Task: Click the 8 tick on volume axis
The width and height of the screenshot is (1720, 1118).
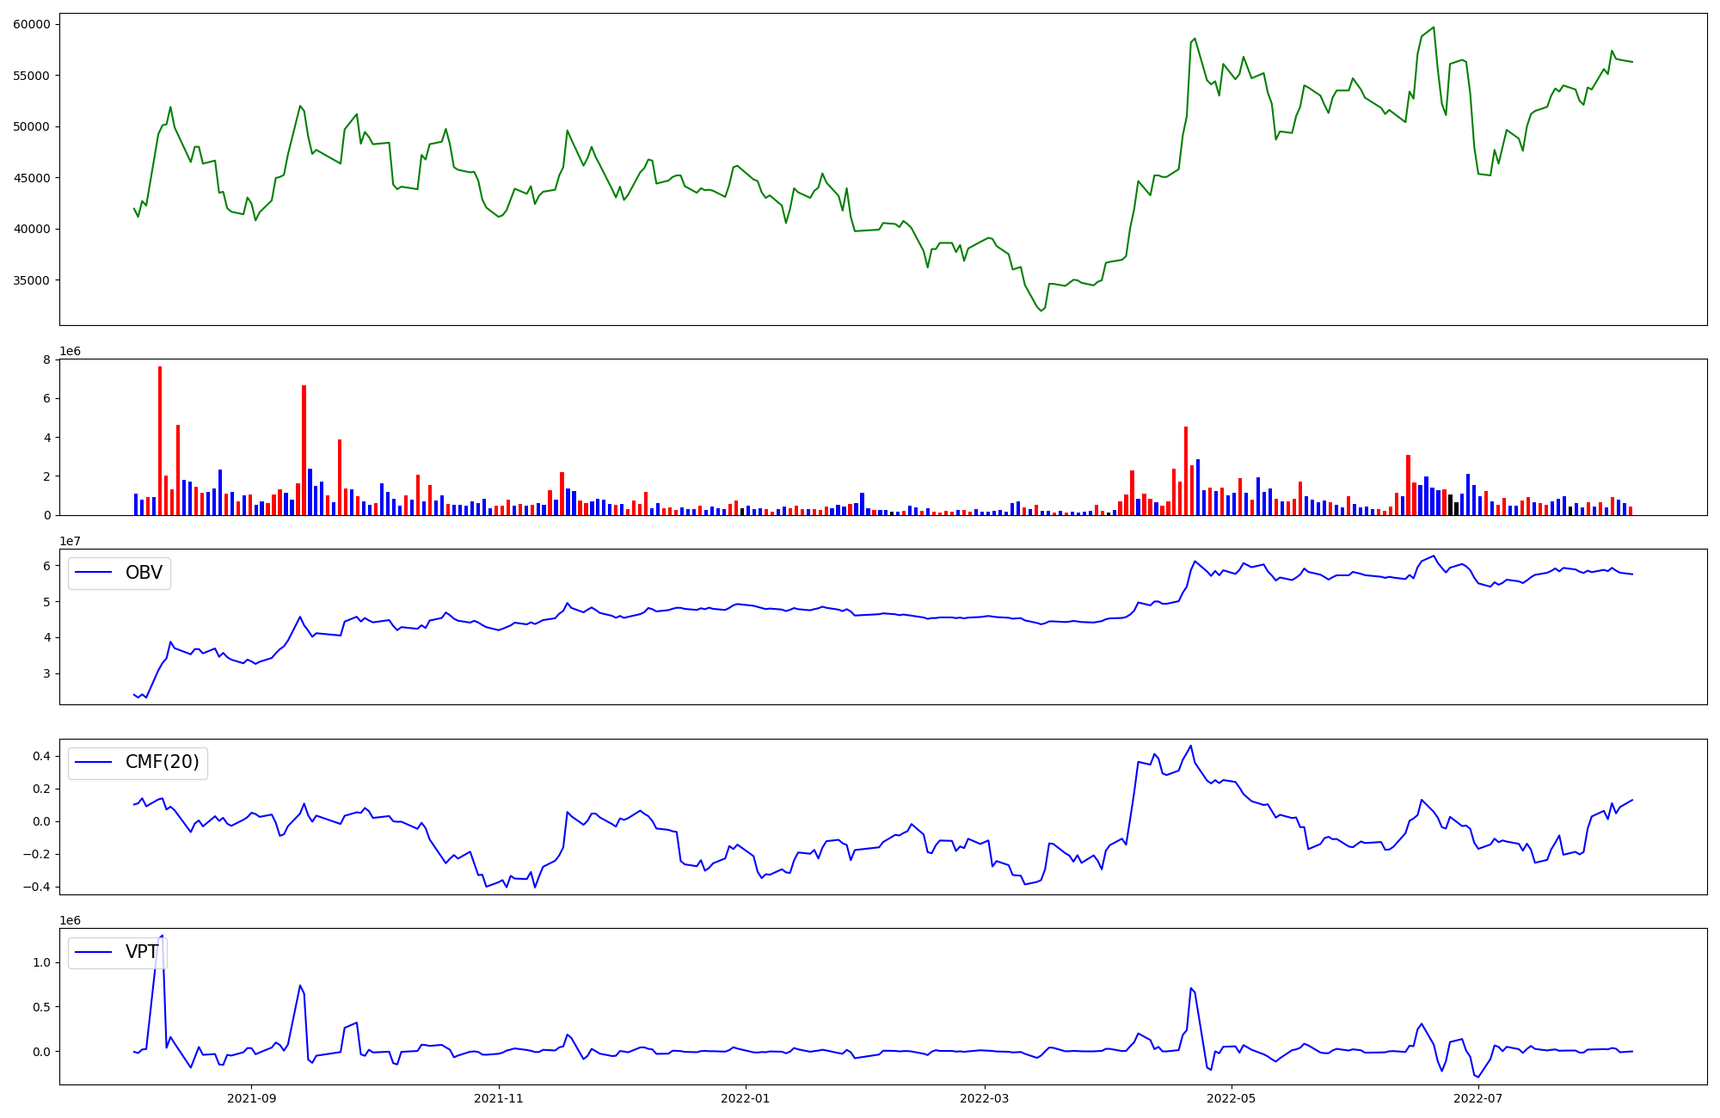Action: point(48,359)
